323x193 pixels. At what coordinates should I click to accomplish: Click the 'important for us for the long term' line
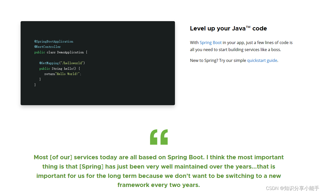159,176
